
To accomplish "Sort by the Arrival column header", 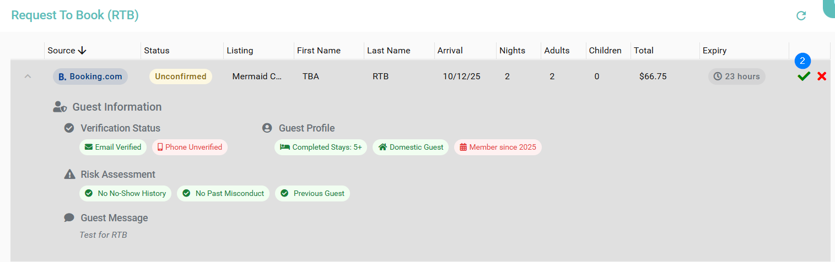I will (x=450, y=51).
